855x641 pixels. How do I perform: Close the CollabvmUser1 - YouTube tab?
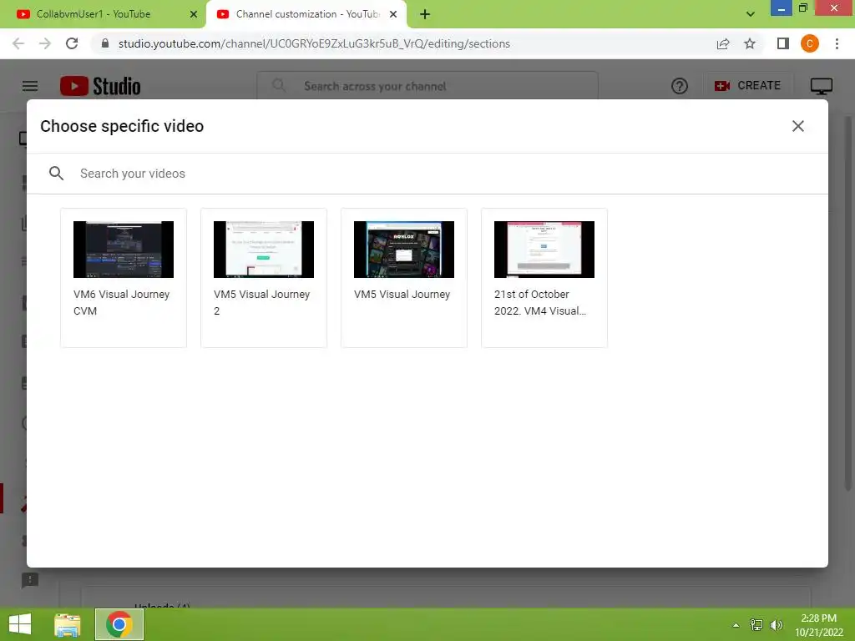pyautogui.click(x=194, y=14)
